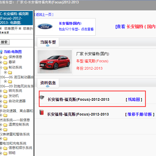Click 包含52个车型，点击查看 link
156x156 pixels.
(x=76, y=29)
